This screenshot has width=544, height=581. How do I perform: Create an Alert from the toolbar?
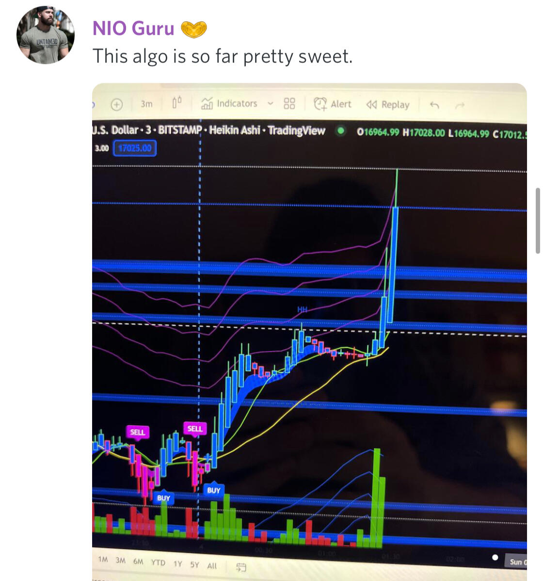coord(332,104)
